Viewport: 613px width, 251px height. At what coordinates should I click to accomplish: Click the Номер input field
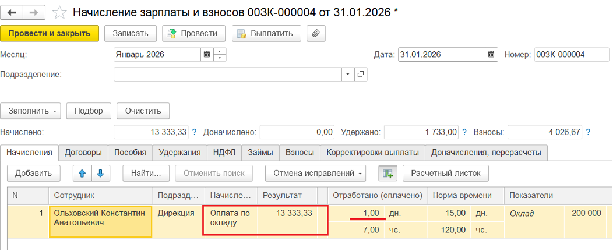click(563, 55)
